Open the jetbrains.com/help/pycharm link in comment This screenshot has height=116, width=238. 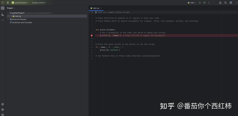tap(139, 56)
